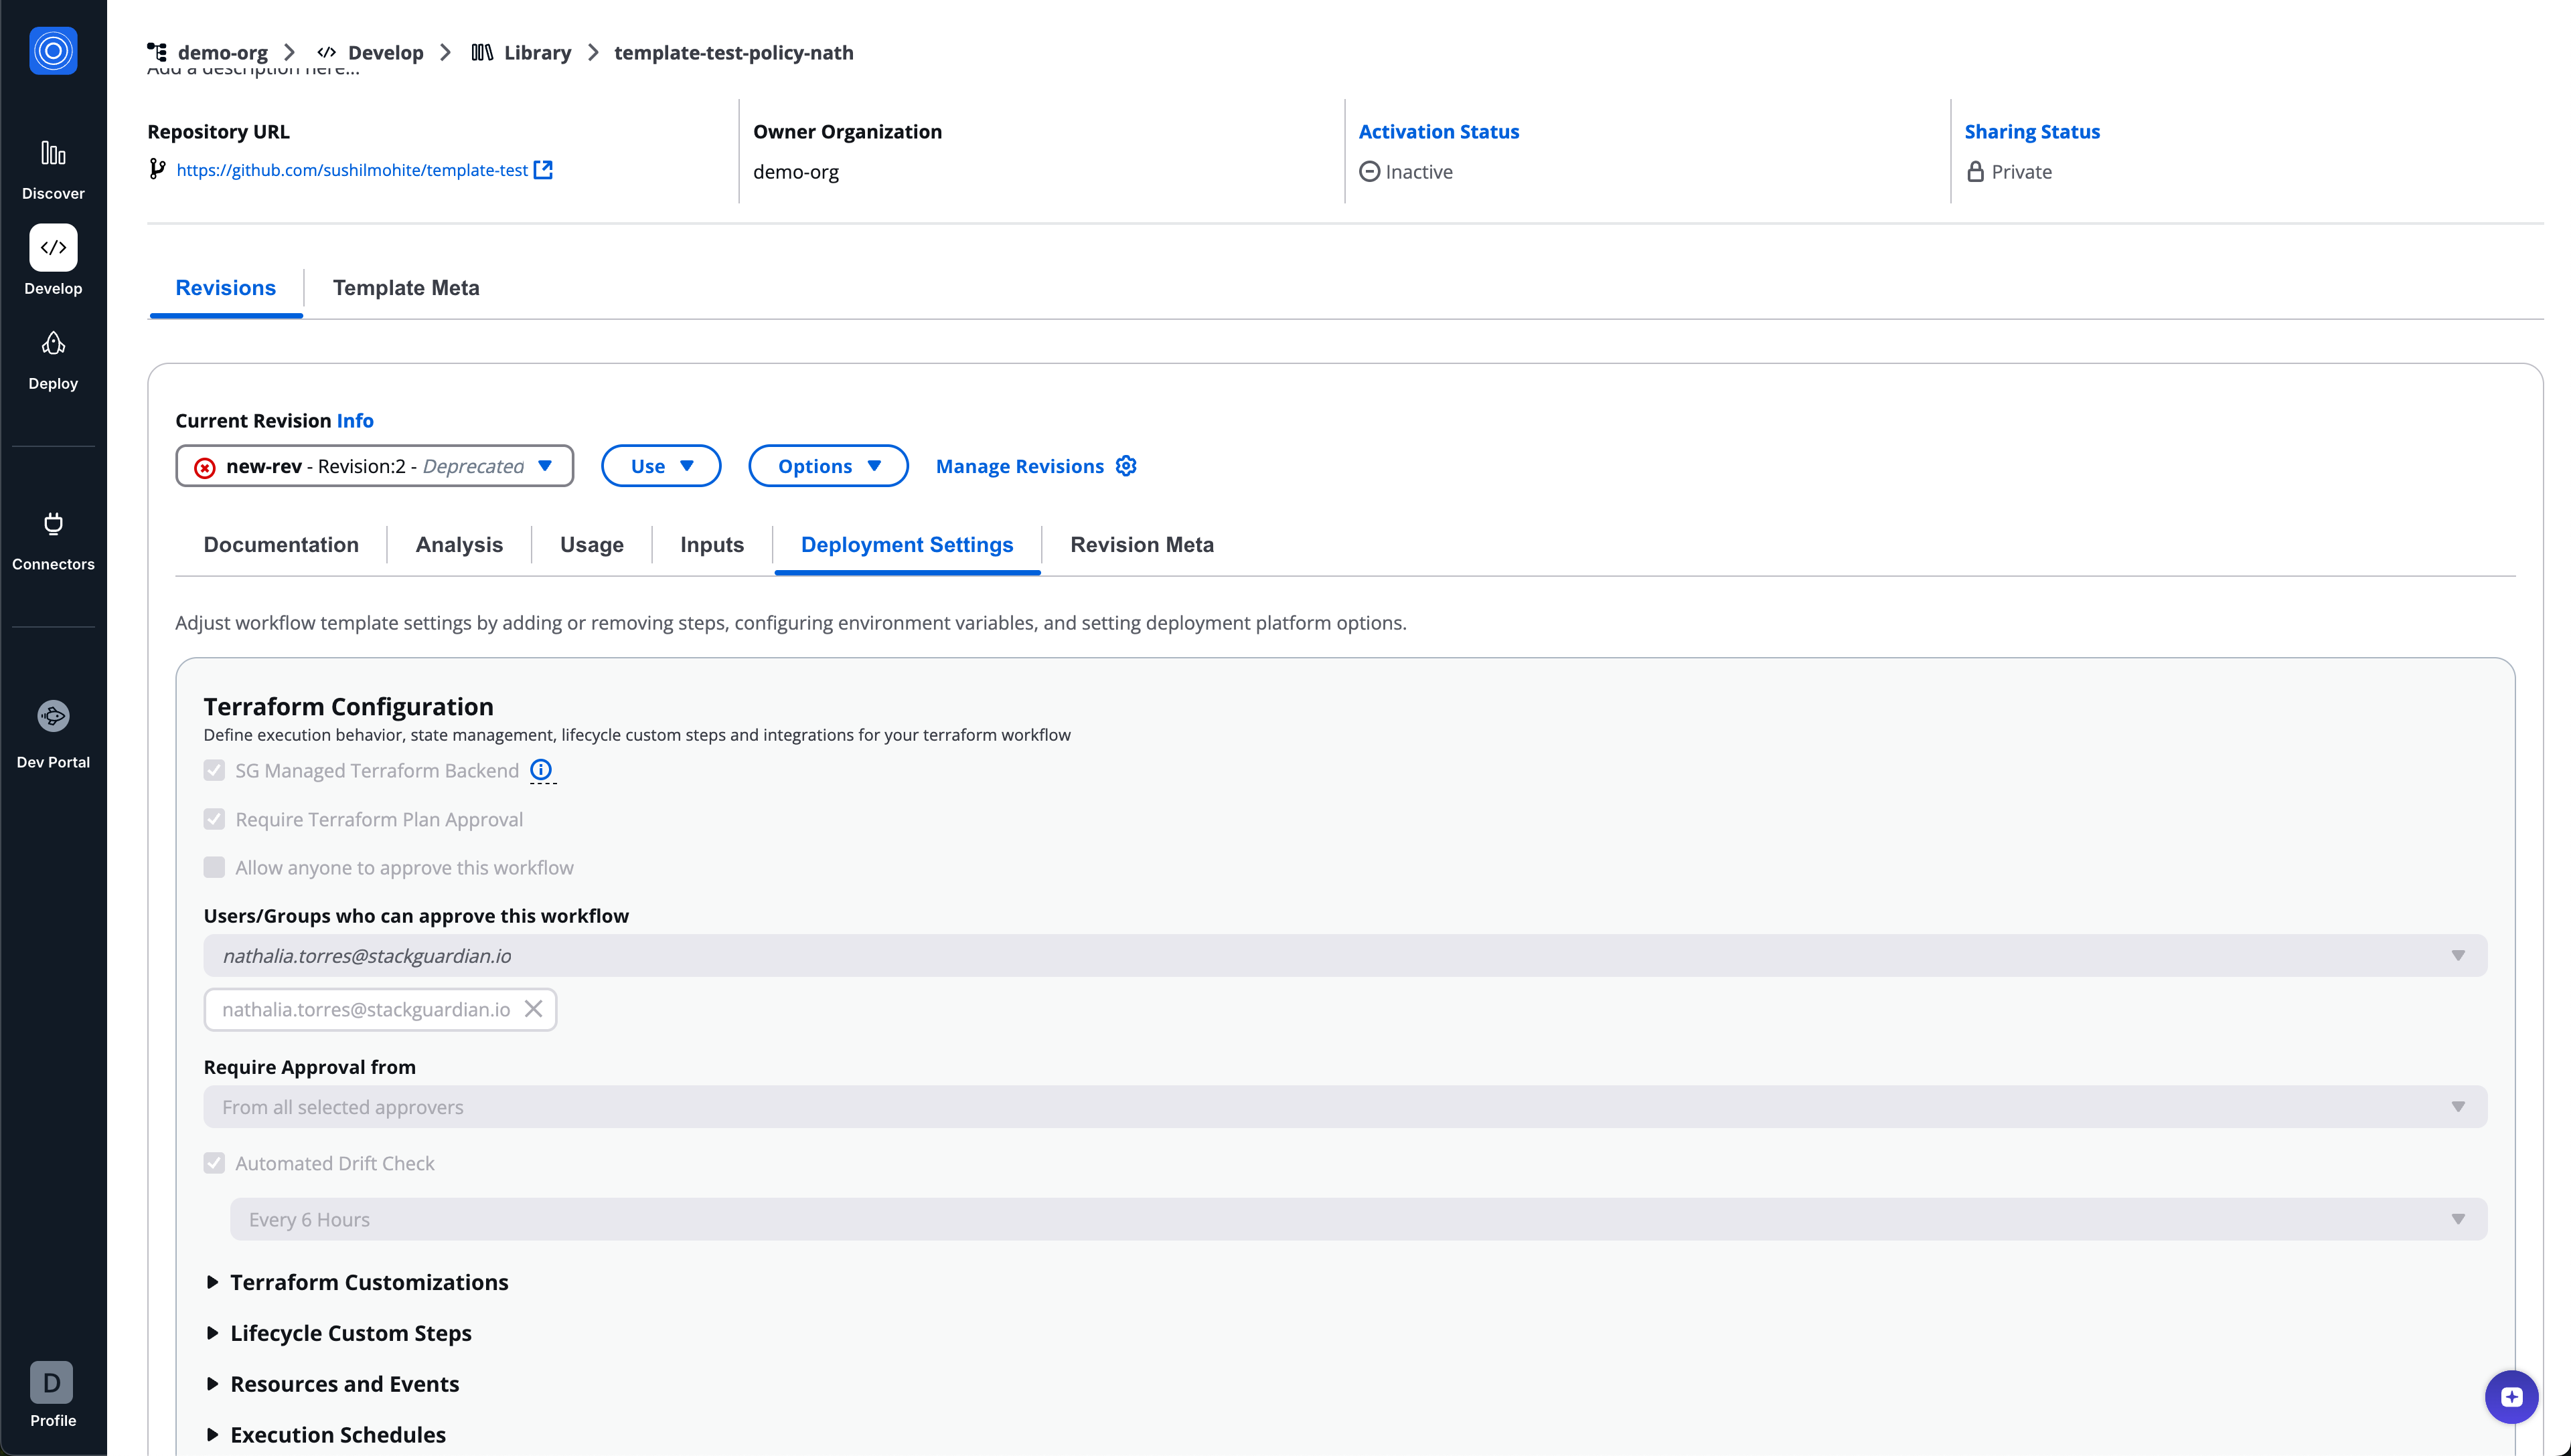This screenshot has height=1456, width=2571.
Task: Open the Dev Portal icon
Action: tap(53, 716)
